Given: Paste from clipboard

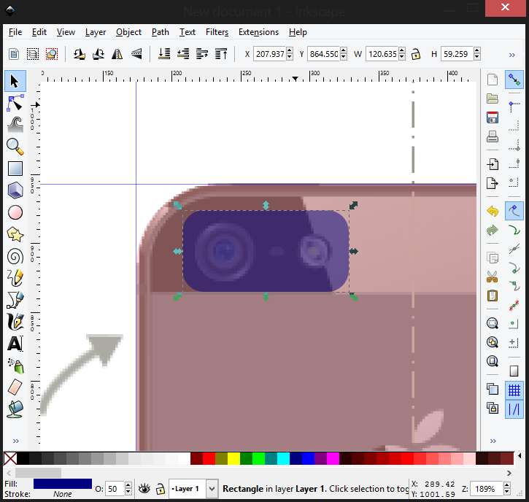Looking at the screenshot, I should [x=493, y=296].
